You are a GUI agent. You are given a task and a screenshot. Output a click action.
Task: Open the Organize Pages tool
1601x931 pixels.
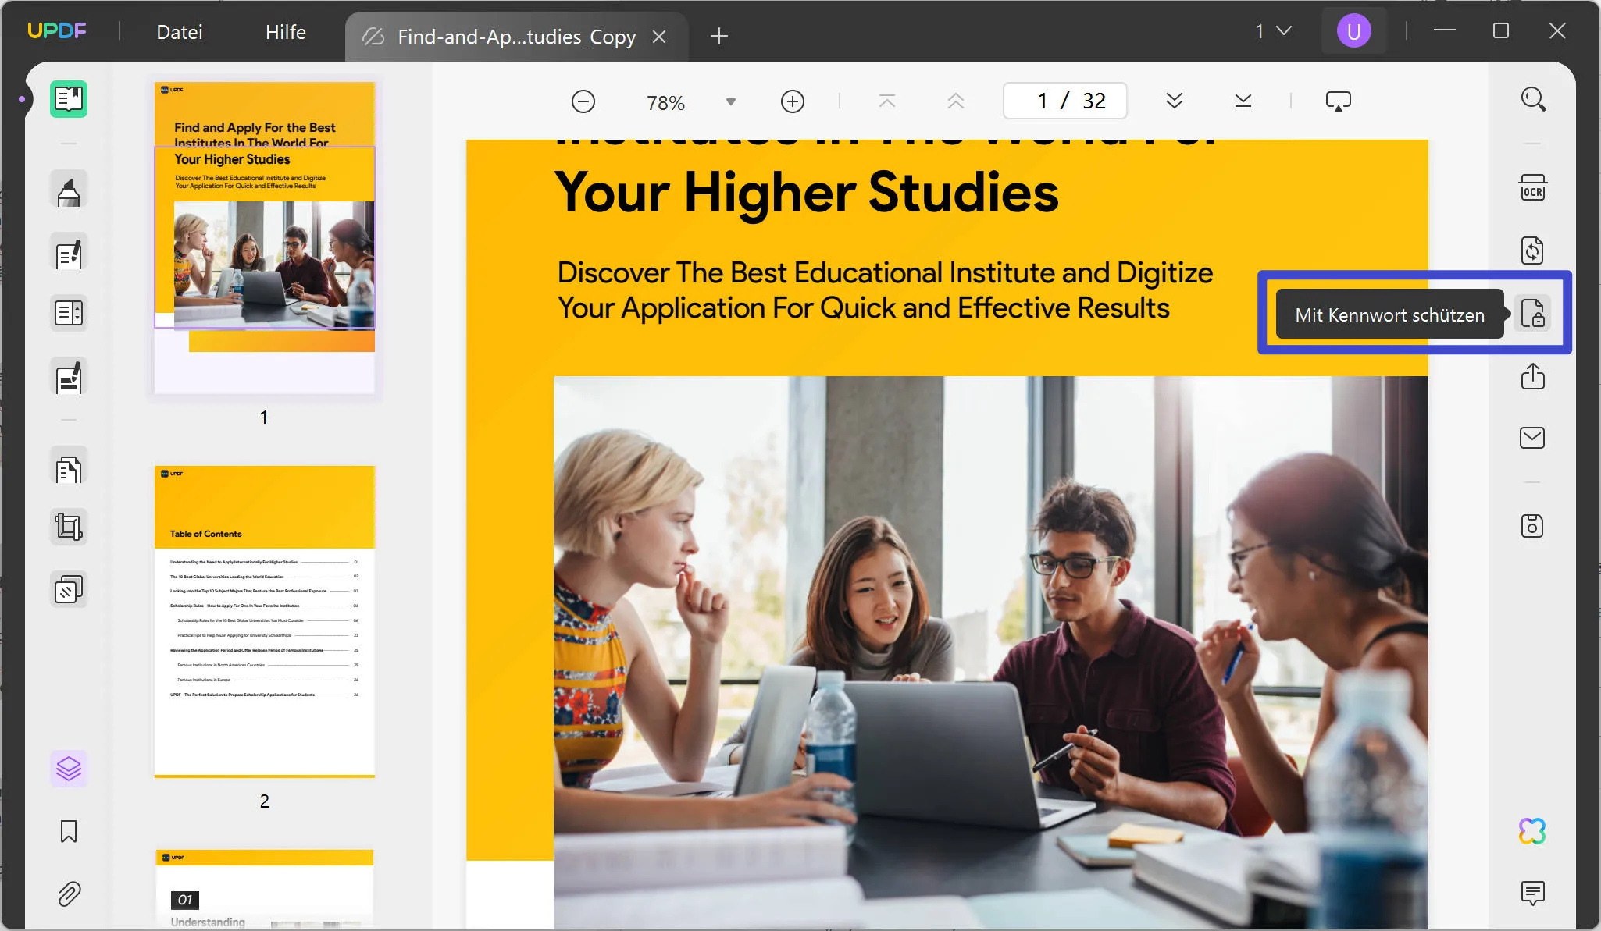pyautogui.click(x=69, y=469)
